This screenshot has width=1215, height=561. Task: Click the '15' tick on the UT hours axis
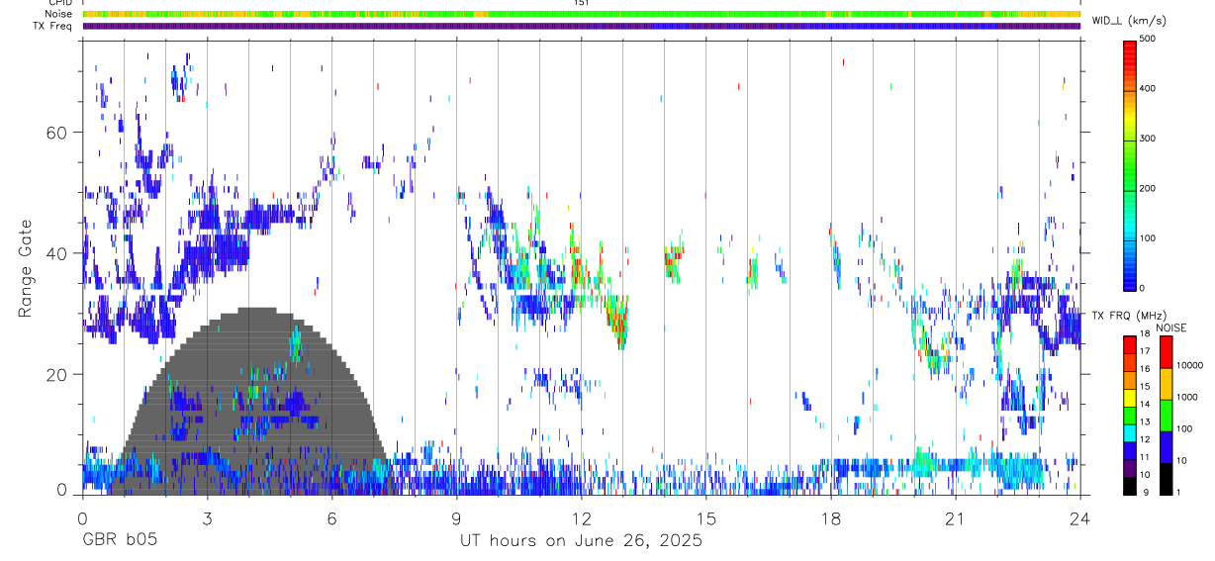coord(705,518)
